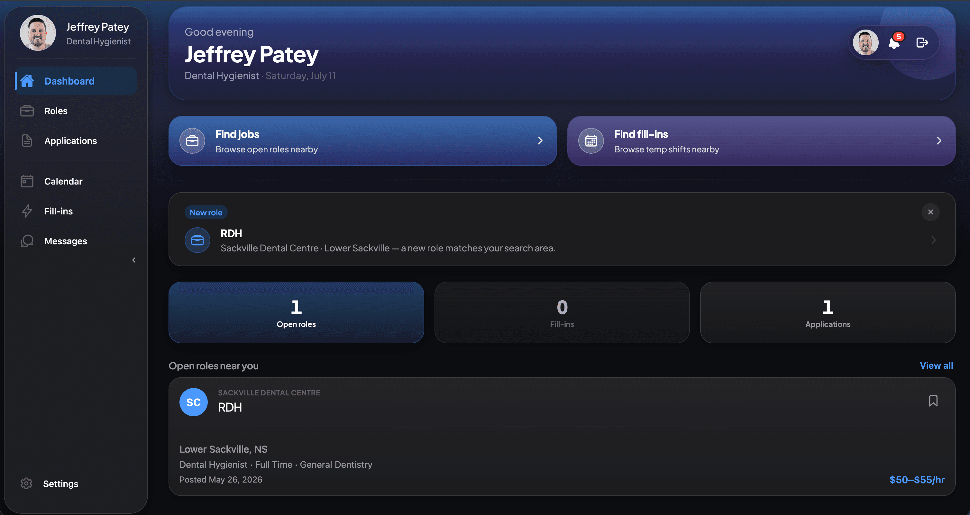Click the New role card chevron

(934, 240)
